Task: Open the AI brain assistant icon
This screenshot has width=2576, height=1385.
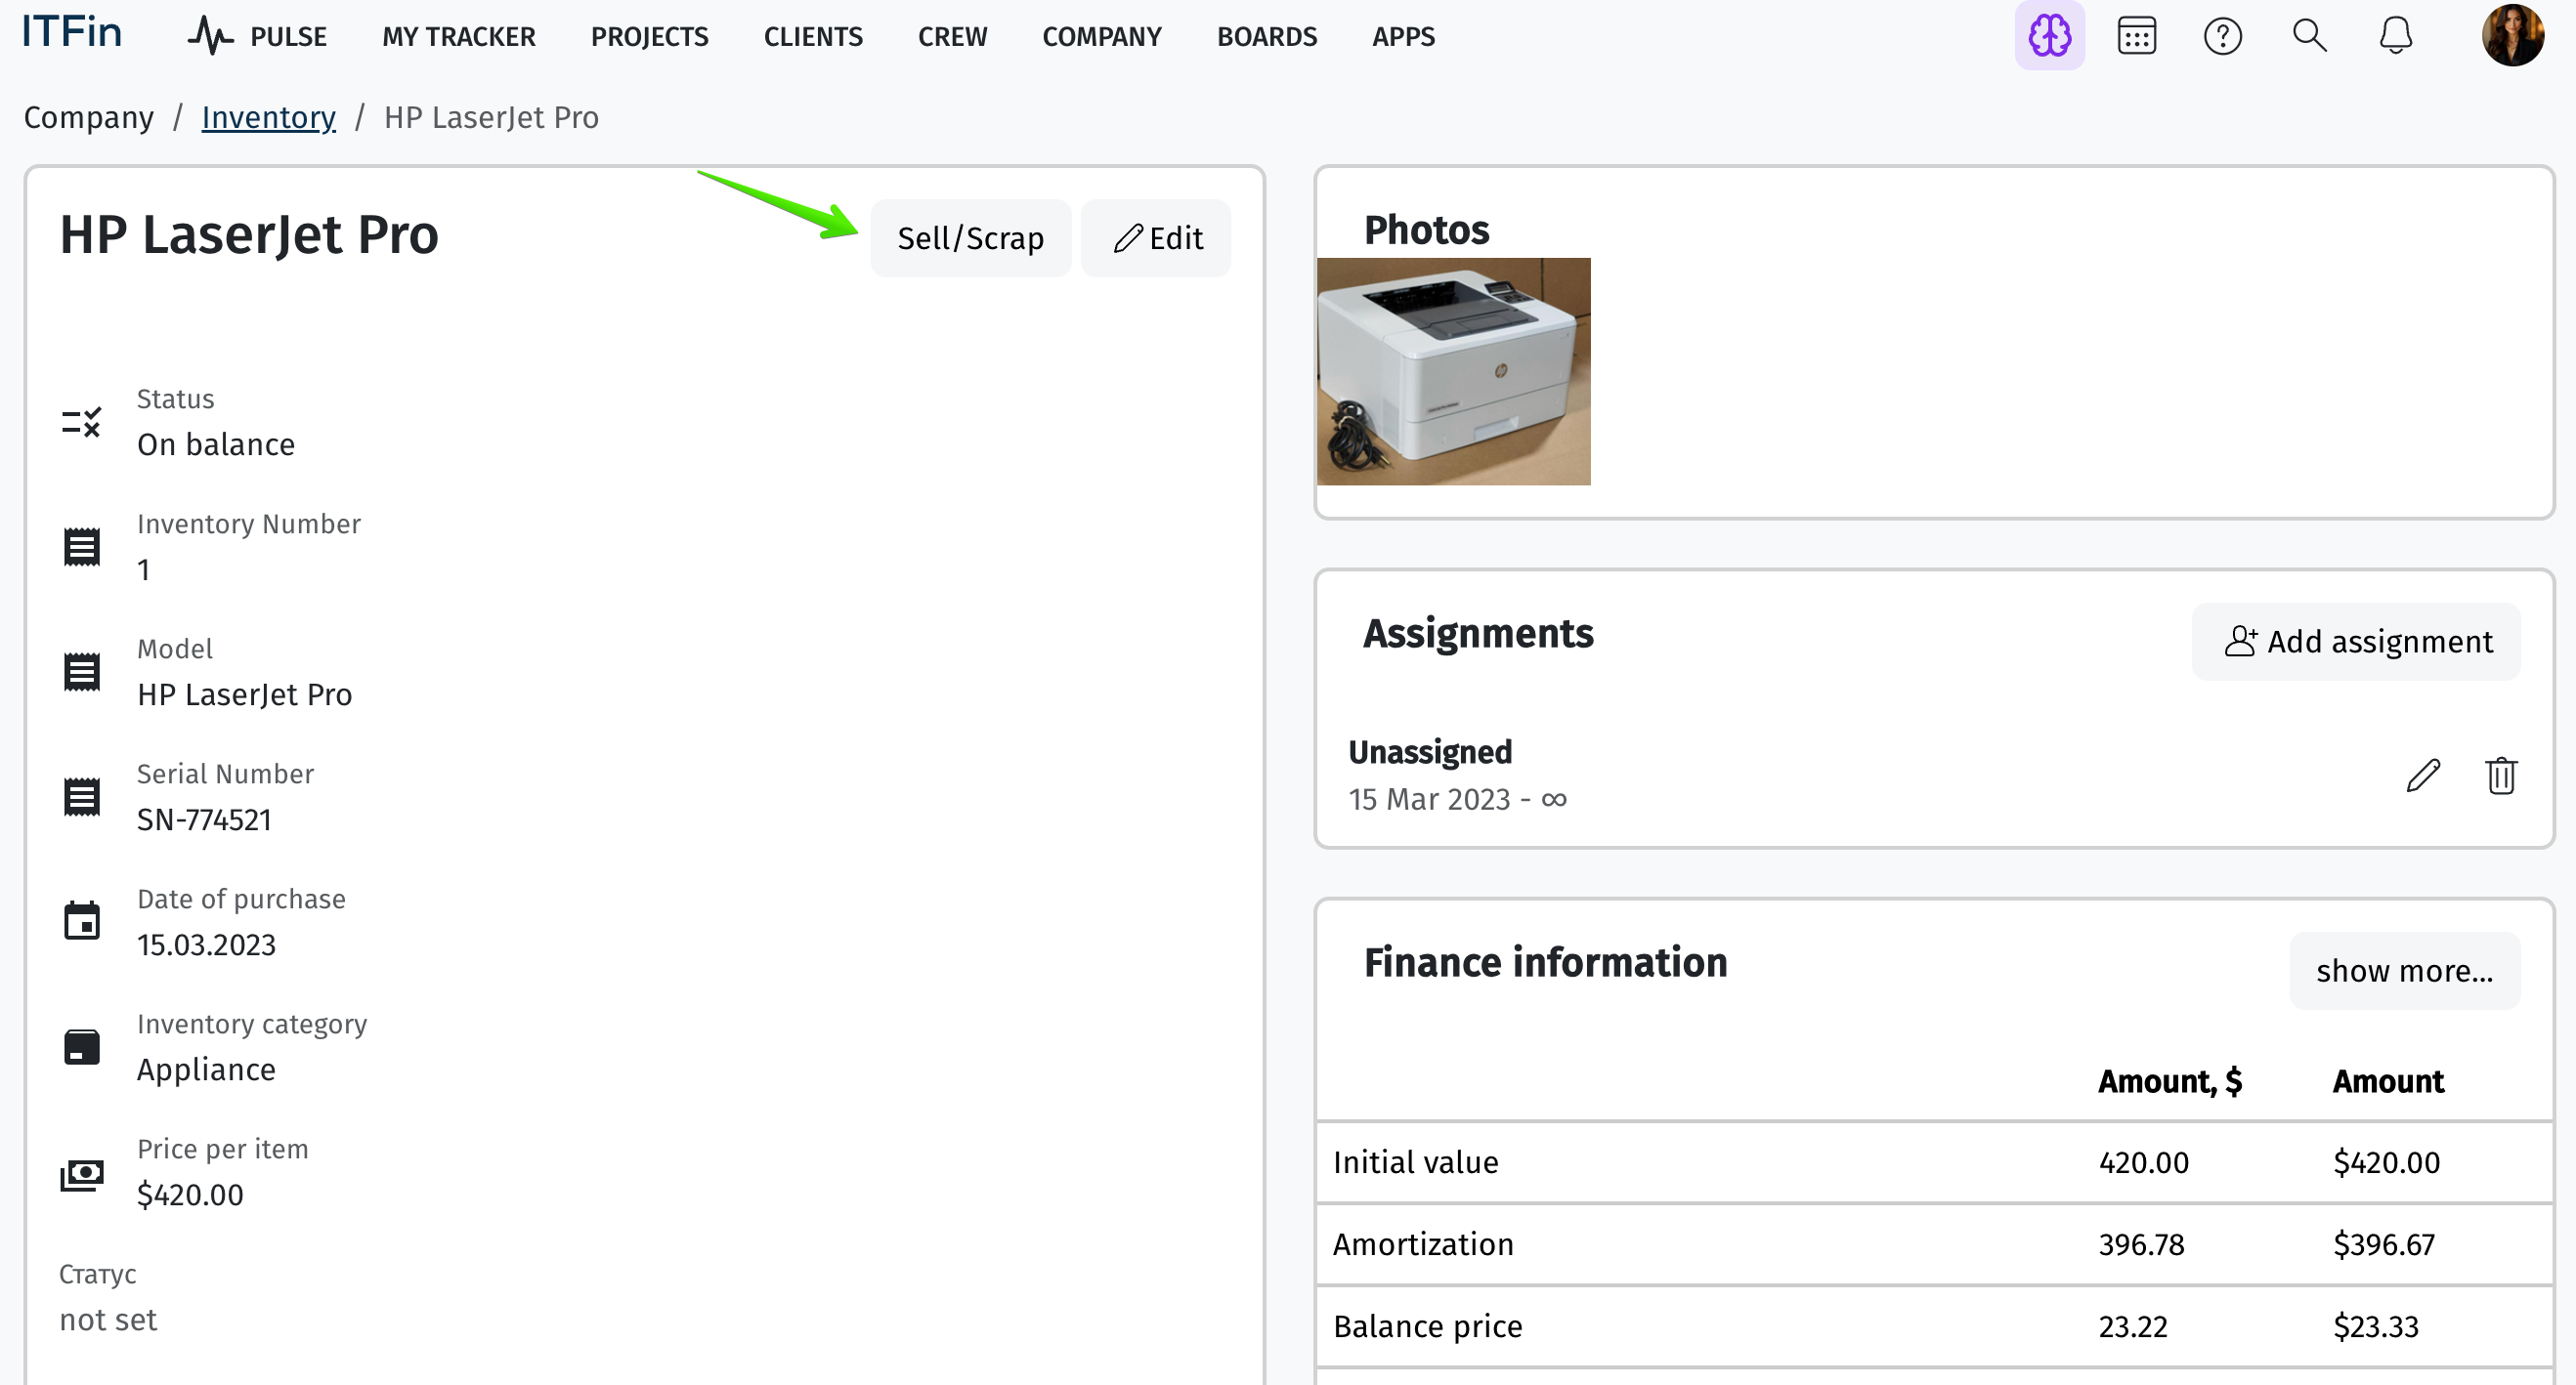Action: point(2049,37)
